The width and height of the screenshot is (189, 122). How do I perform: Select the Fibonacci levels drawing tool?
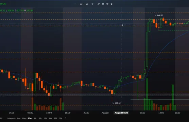point(87,4)
